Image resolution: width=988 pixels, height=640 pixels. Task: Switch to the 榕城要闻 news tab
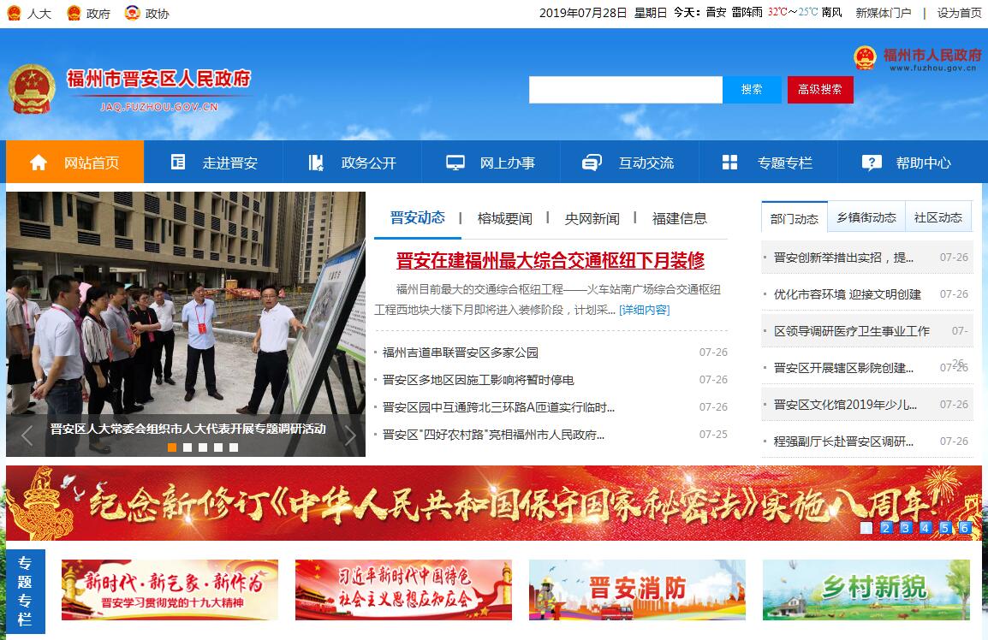[504, 218]
